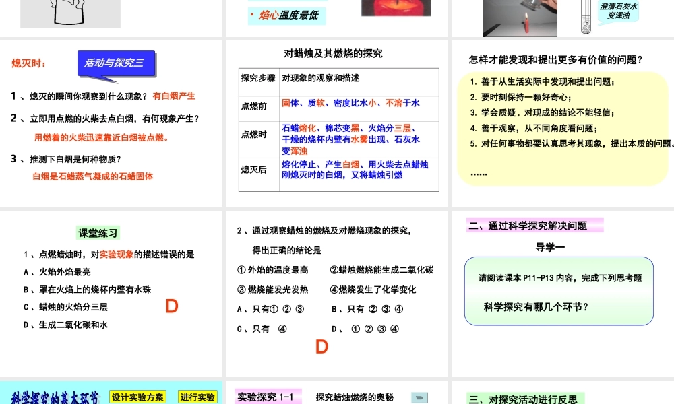Click the 澄清石灰水变浑浊 callout bubble
Image resolution: width=674 pixels, height=404 pixels.
[618, 11]
